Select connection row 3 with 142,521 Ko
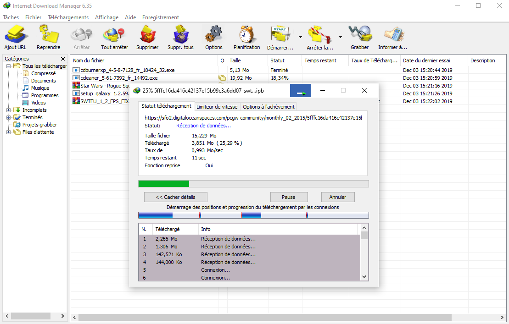509x324 pixels. pos(249,254)
